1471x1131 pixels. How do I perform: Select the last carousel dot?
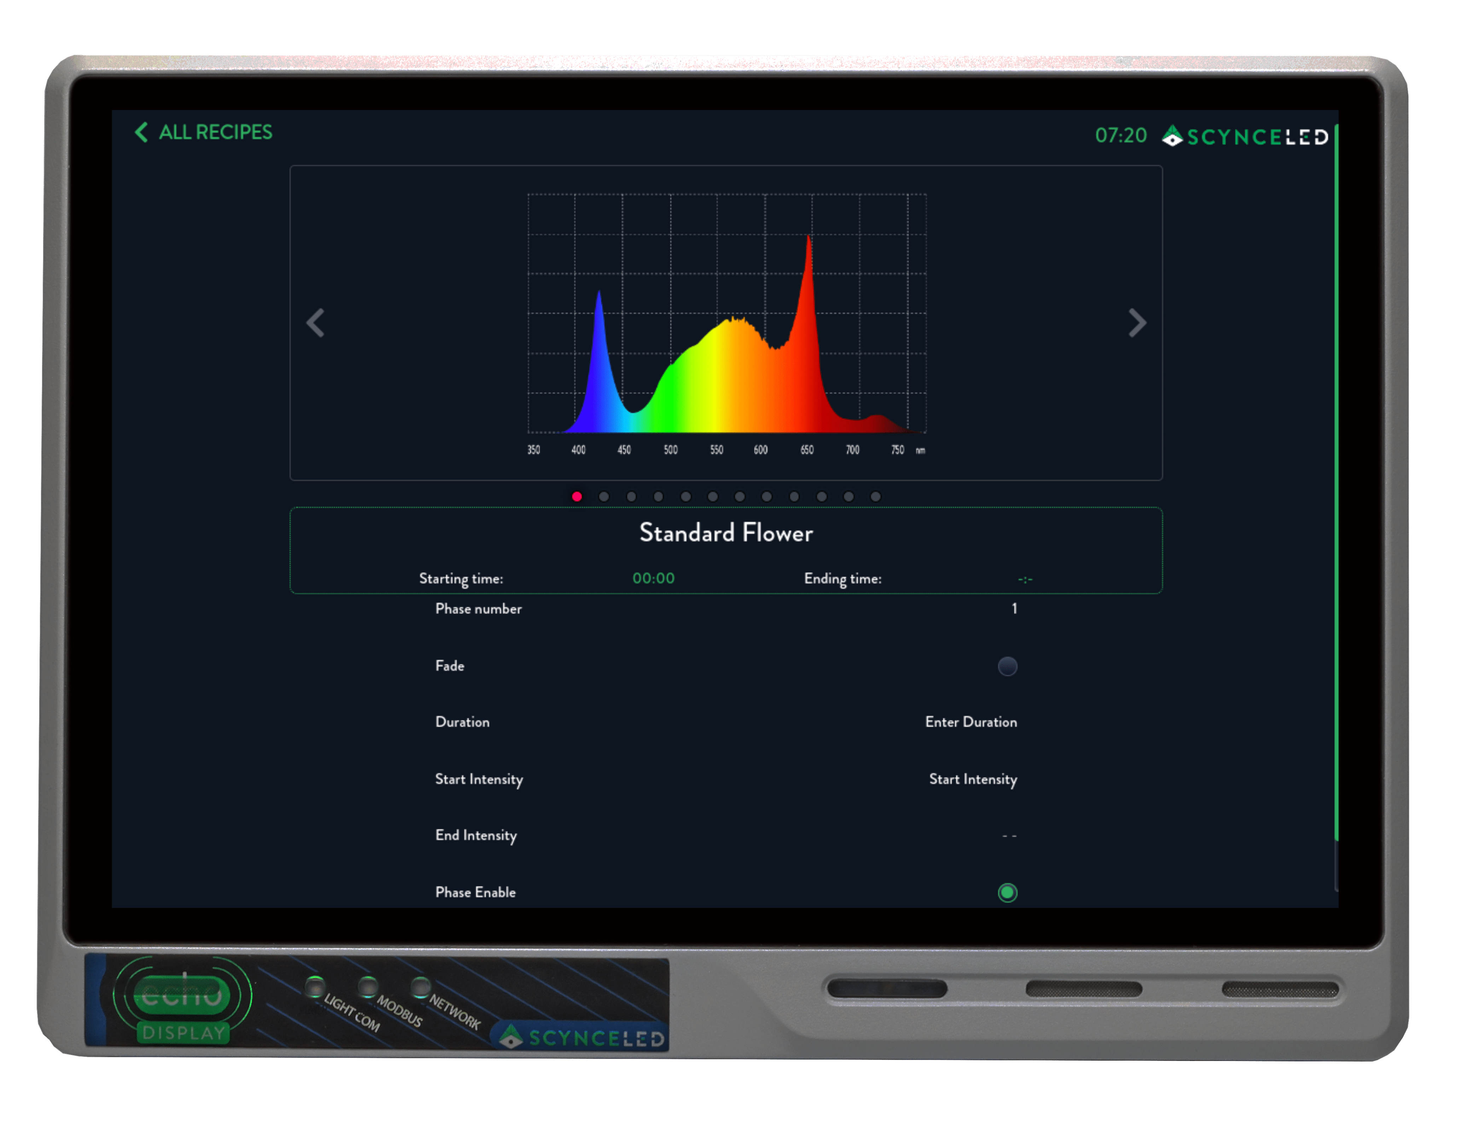tap(876, 497)
